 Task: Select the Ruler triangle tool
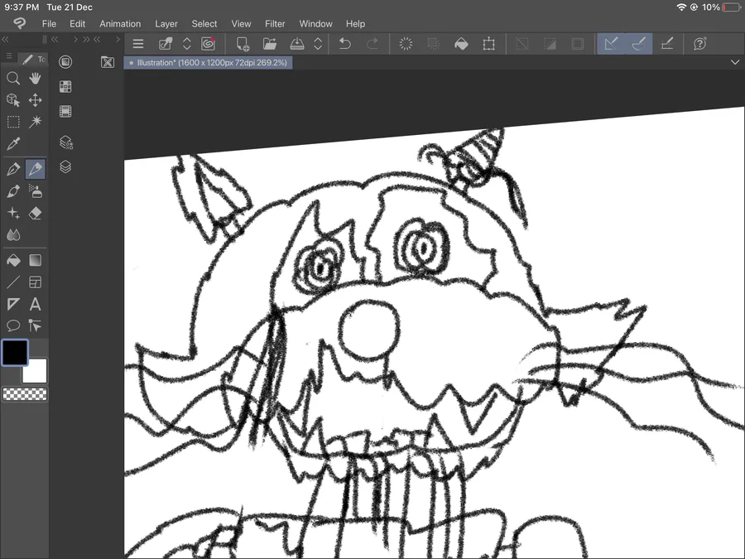[13, 304]
